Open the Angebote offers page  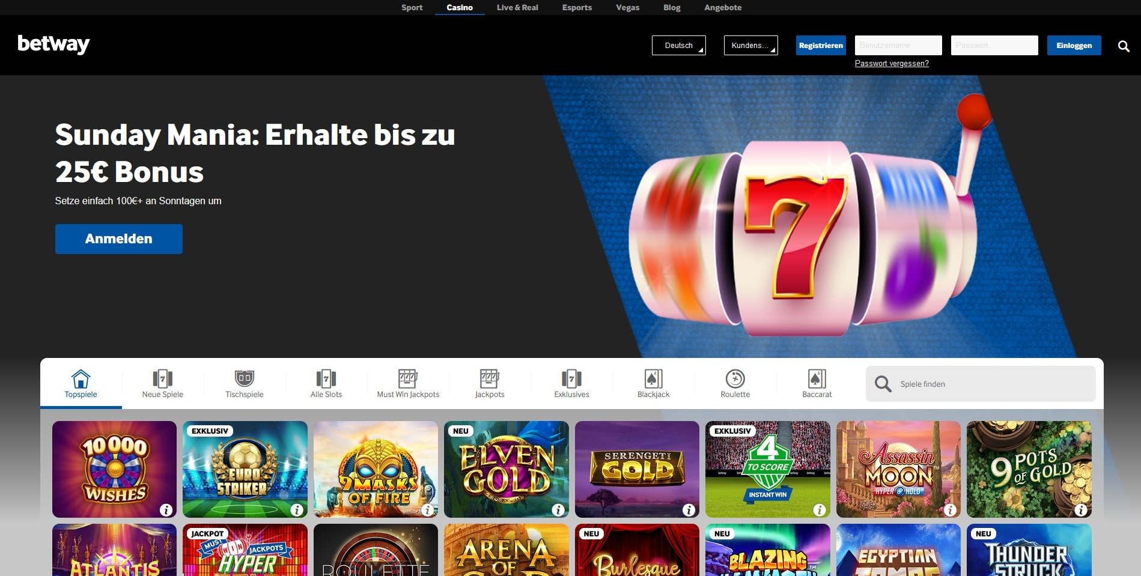click(723, 7)
